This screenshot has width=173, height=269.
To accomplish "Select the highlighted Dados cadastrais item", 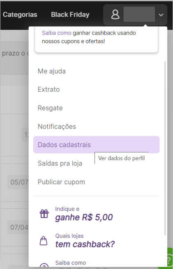I will click(97, 145).
